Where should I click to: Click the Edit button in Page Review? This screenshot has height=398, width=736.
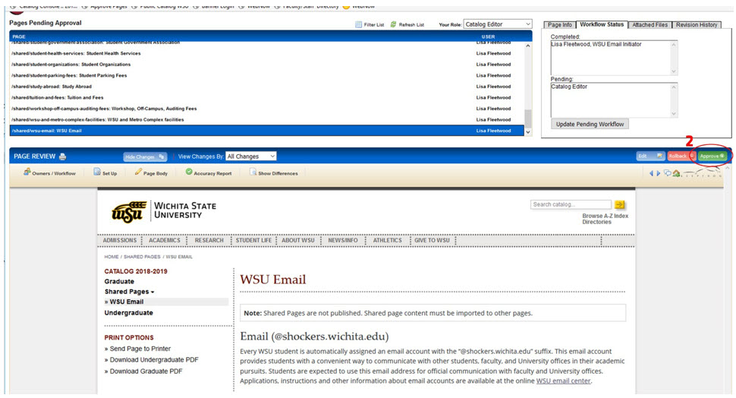tap(650, 156)
